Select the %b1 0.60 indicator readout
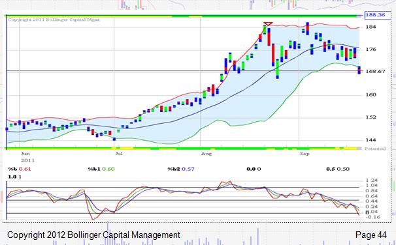396x245 pixels. click(x=101, y=169)
